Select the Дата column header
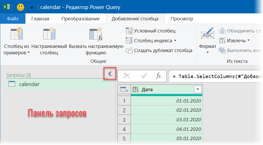The image size is (263, 145). (x=166, y=89)
